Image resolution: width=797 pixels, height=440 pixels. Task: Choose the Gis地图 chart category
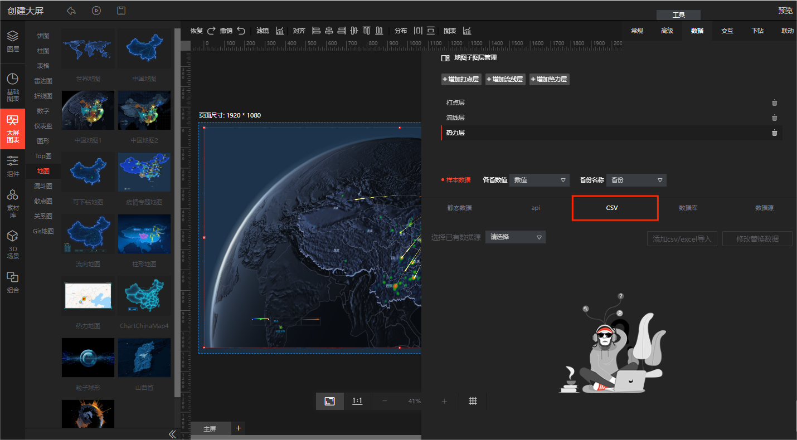coord(43,231)
